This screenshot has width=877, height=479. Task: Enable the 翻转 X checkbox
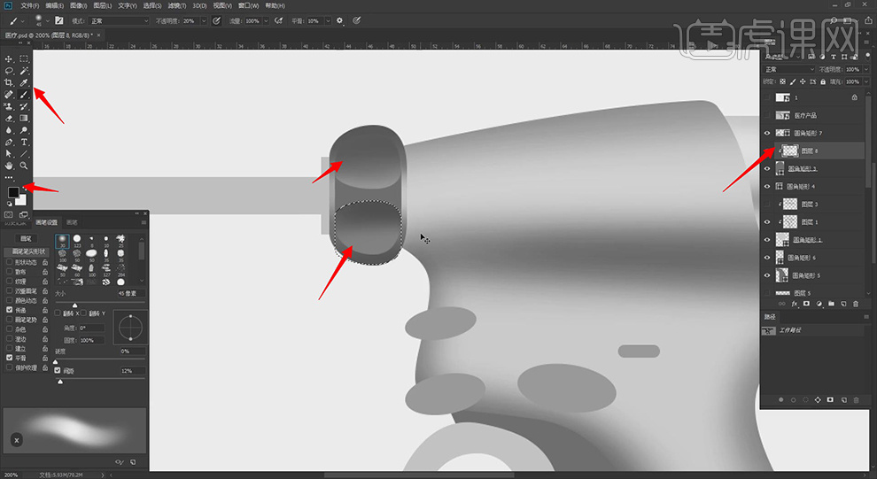[58, 313]
